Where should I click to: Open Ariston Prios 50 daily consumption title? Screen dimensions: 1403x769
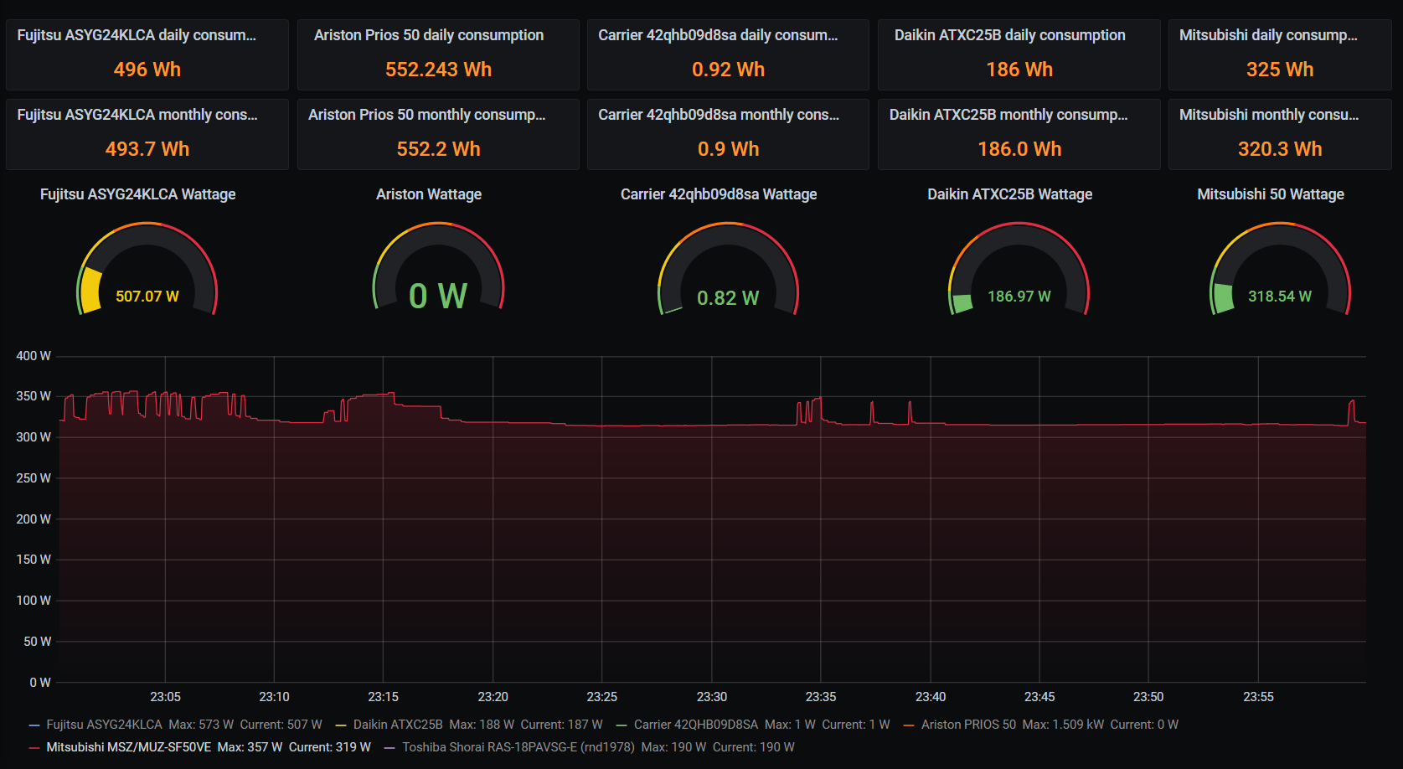pyautogui.click(x=429, y=35)
